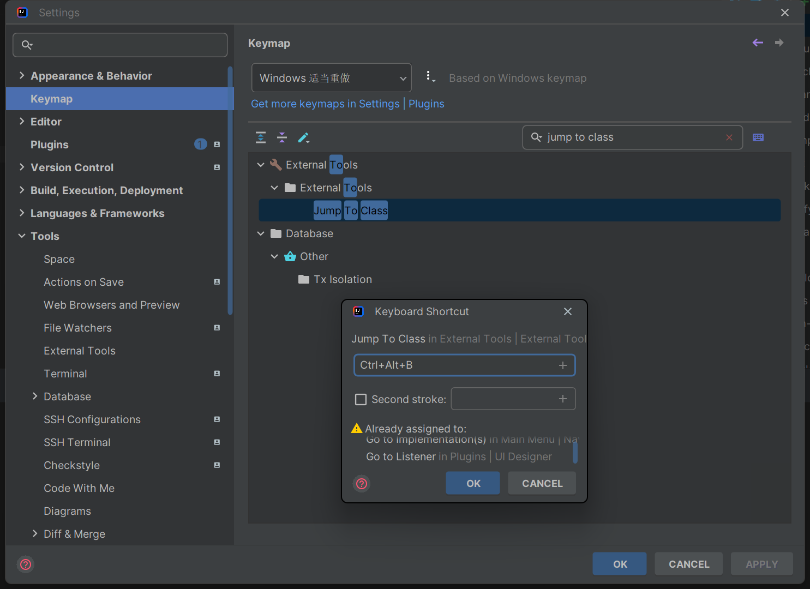Collapse the Tools settings section
The width and height of the screenshot is (810, 589).
pyautogui.click(x=22, y=236)
